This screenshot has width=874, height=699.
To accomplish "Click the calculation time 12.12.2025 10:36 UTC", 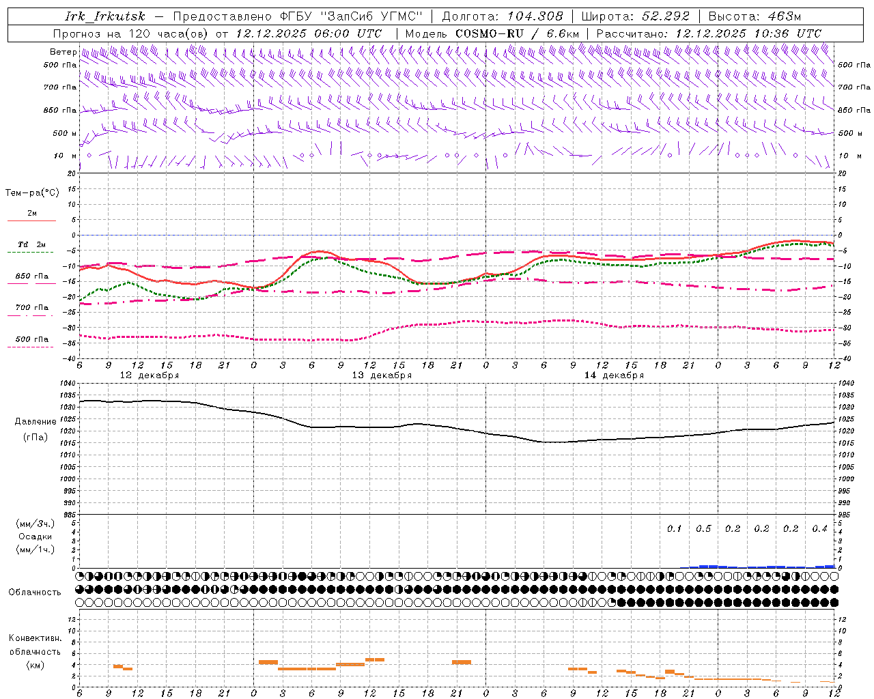I will point(748,33).
